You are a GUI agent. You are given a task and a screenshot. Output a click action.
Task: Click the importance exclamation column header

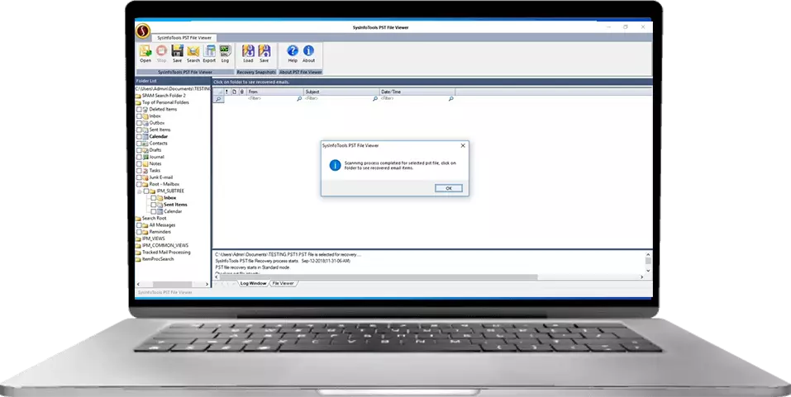tap(226, 92)
